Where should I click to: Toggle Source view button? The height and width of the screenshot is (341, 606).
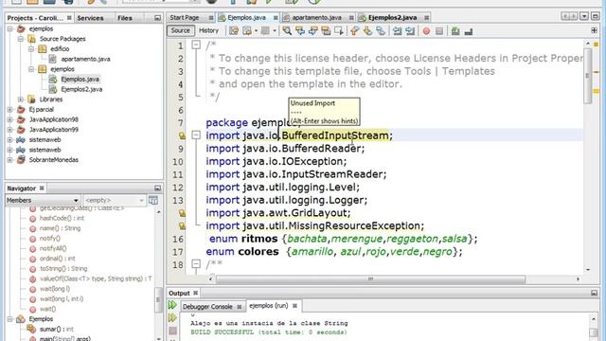(181, 30)
